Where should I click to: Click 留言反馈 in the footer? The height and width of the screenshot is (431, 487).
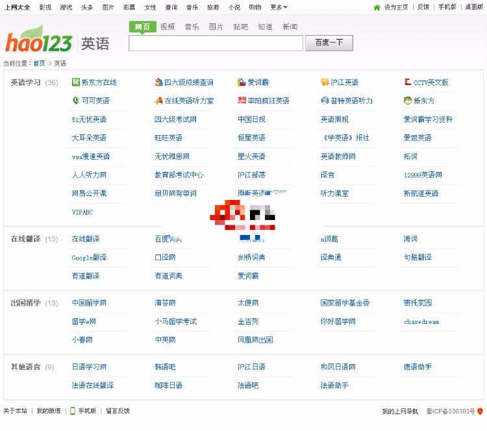click(x=118, y=411)
